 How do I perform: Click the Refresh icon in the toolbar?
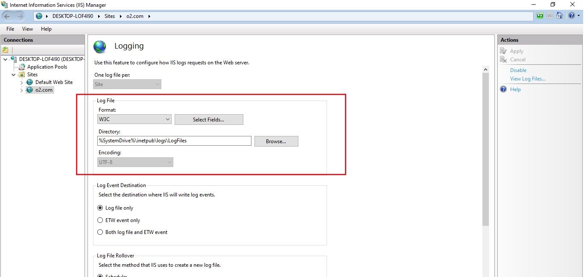point(540,16)
